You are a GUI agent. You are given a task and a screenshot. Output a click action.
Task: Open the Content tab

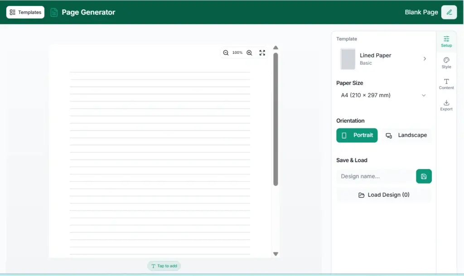(446, 84)
